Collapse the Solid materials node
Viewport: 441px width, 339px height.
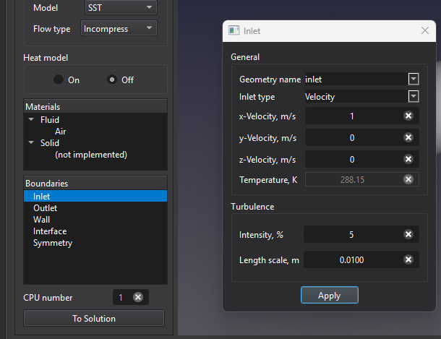point(31,143)
